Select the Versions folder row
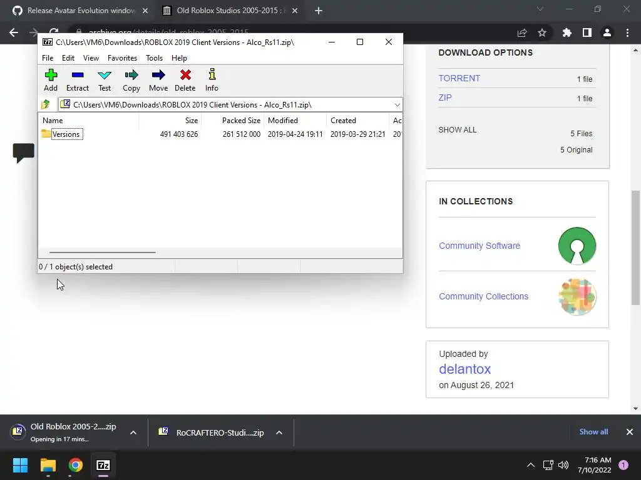 pyautogui.click(x=221, y=134)
